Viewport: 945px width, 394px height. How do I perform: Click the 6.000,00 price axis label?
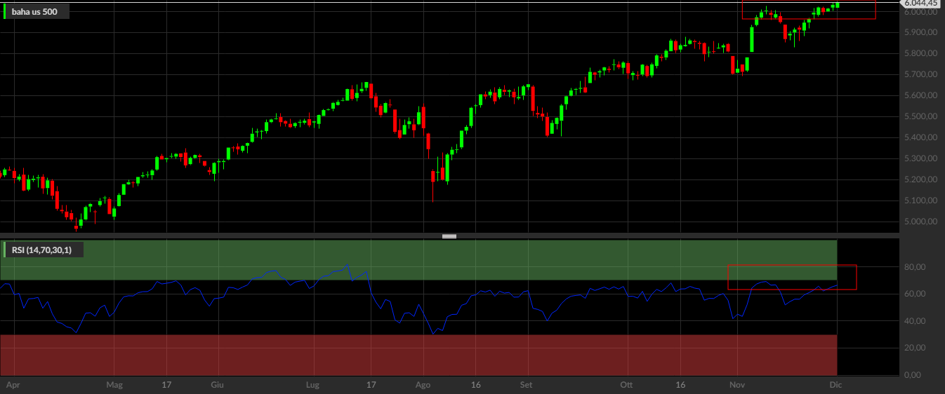[920, 12]
